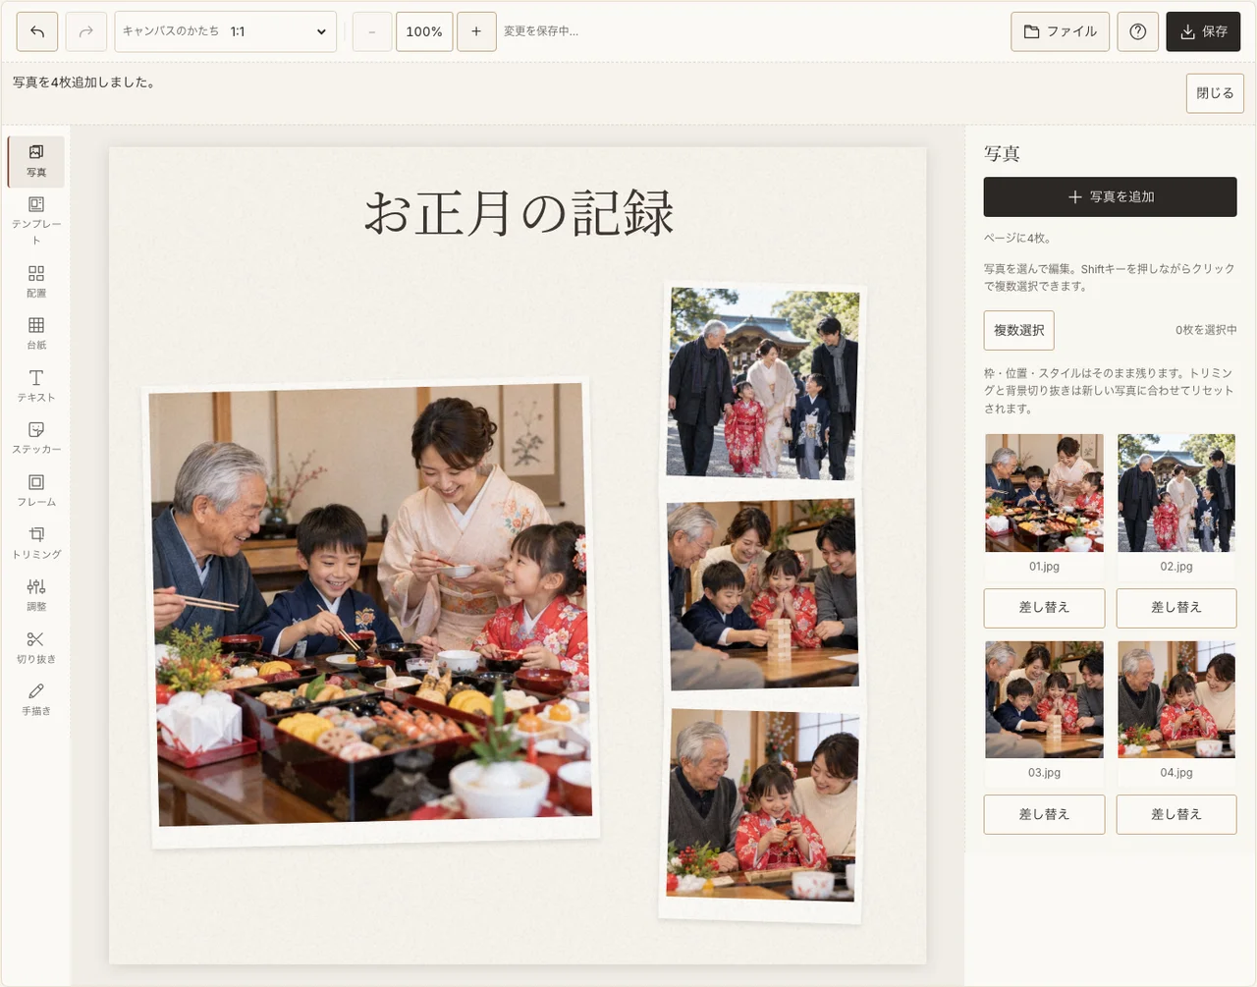1257x987 pixels.
Task: Click the undo arrow button
Action: click(37, 31)
